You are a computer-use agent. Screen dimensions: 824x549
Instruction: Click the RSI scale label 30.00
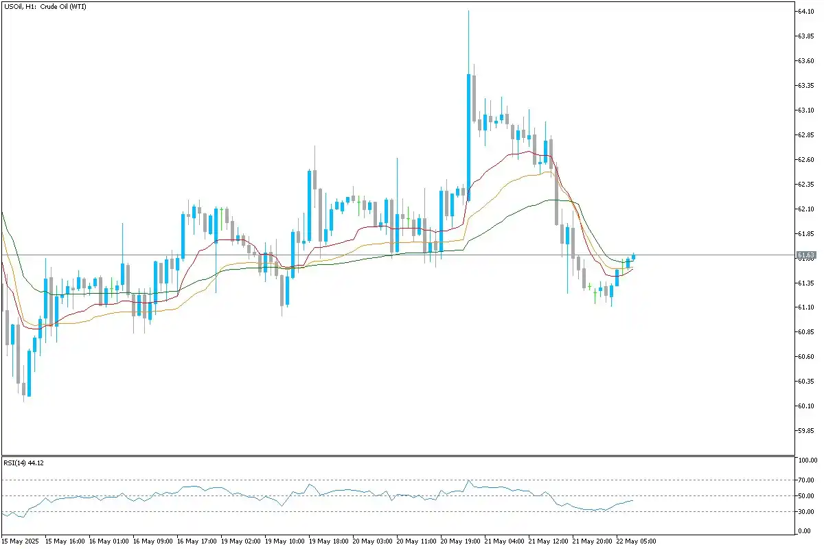(x=805, y=512)
